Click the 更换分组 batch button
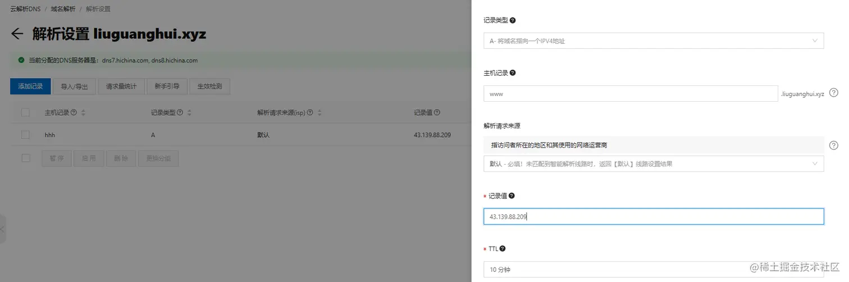 pyautogui.click(x=158, y=159)
